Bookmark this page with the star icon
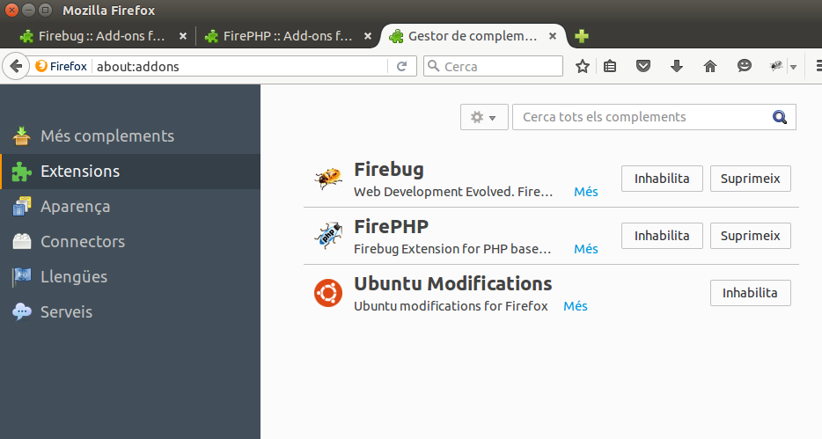 coord(583,67)
